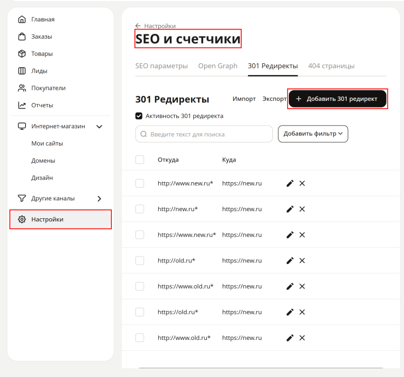
Task: Go back via Настройки breadcrumb link
Action: (160, 26)
